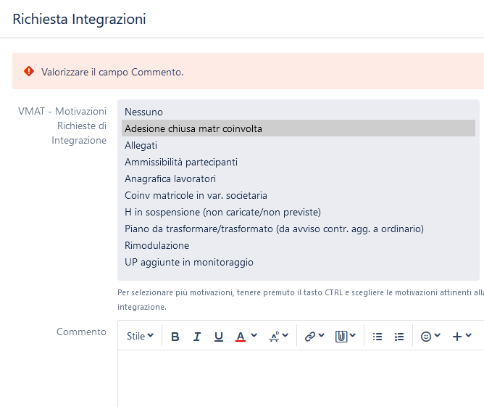Toggle underline formatting button

coord(219,336)
